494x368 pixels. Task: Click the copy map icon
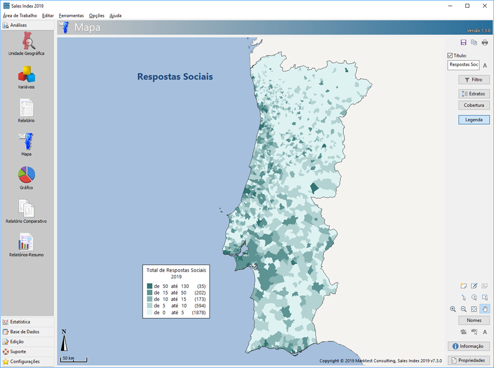(x=474, y=42)
